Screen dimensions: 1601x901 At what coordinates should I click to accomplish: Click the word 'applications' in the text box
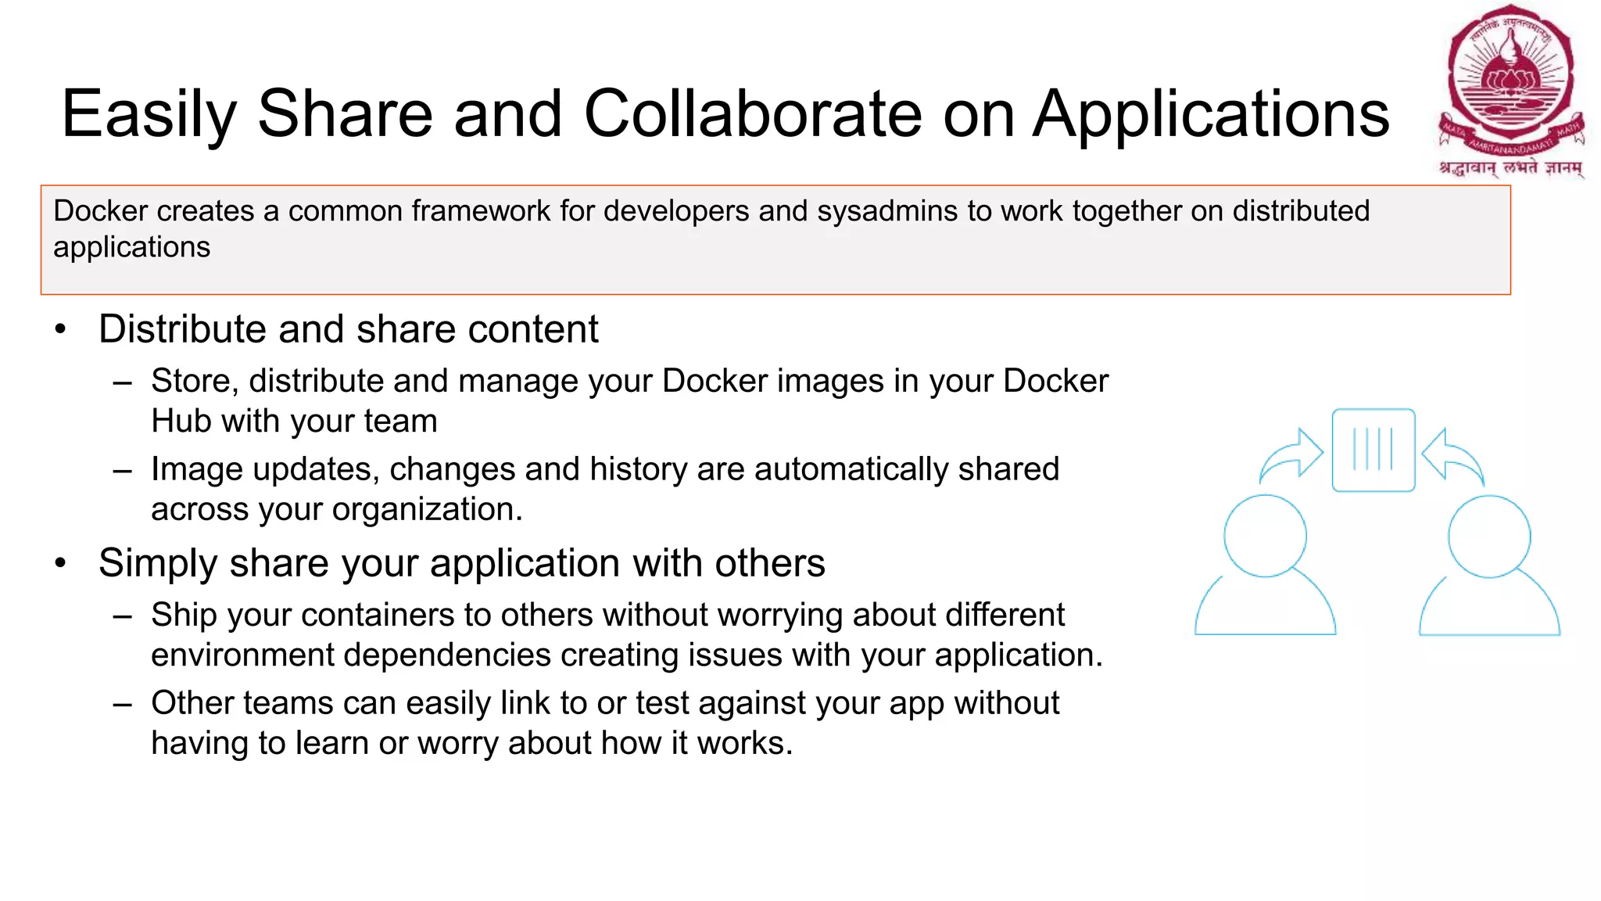tap(131, 247)
